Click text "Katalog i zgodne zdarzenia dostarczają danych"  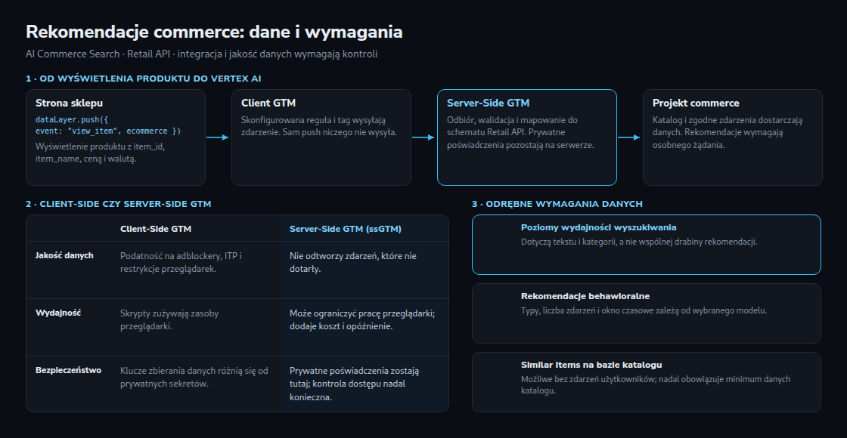[x=728, y=132]
